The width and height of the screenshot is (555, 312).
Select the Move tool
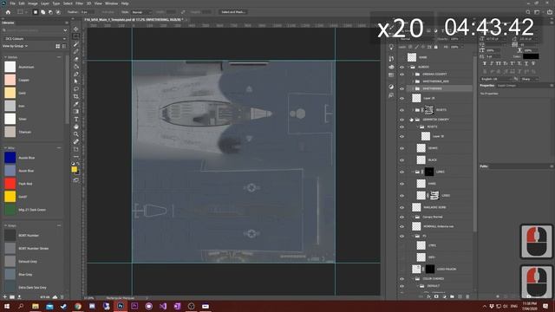point(76,29)
